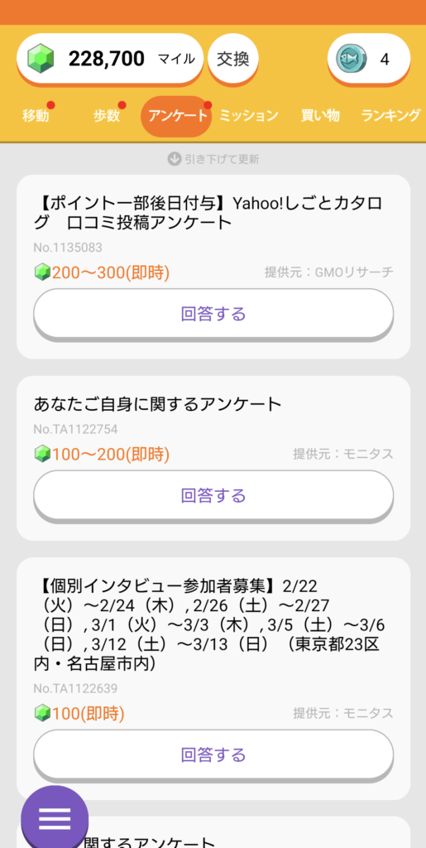Go to the 買い物 tab

pyautogui.click(x=320, y=115)
